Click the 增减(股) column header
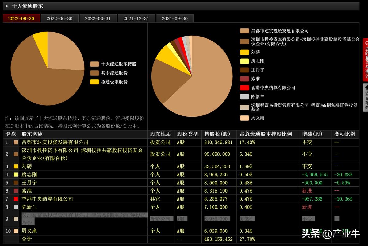 313,134
